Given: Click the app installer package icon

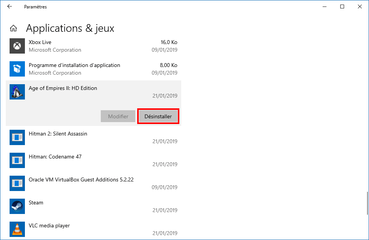Looking at the screenshot, I should coord(17,69).
